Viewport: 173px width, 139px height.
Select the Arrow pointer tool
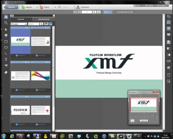pyautogui.click(x=6, y=30)
